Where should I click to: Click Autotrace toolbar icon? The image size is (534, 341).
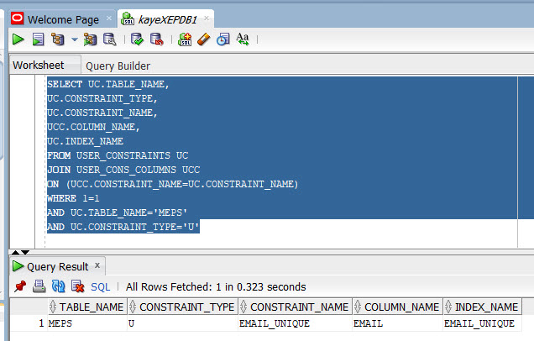point(90,39)
